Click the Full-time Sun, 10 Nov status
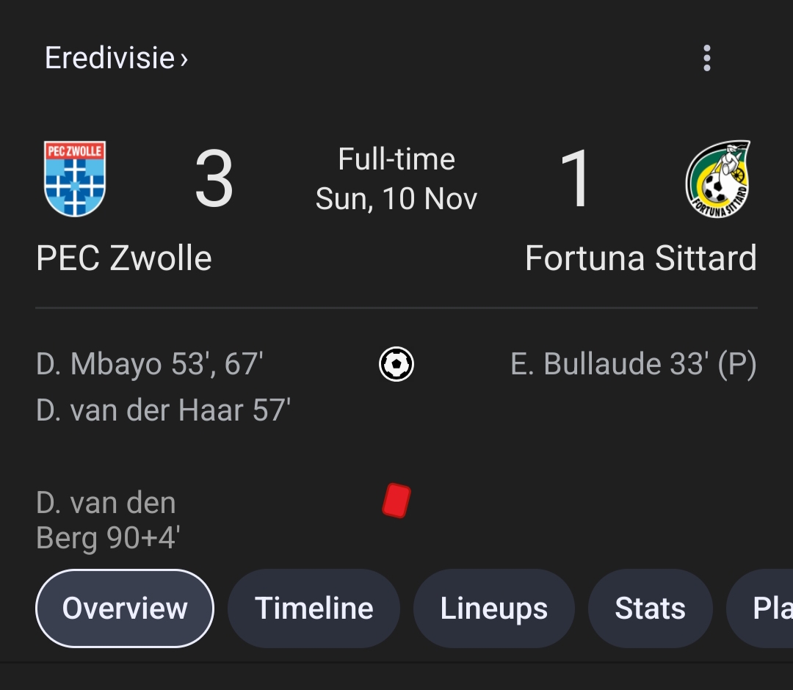Viewport: 793px width, 690px height. point(396,178)
